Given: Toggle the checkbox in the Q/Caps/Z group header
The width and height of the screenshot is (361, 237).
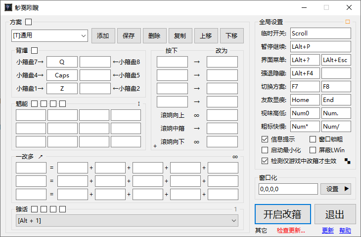Looking at the screenshot, I should tap(34, 50).
